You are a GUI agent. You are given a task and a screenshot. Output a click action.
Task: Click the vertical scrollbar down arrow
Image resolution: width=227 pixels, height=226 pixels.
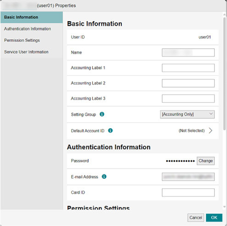tap(224, 207)
